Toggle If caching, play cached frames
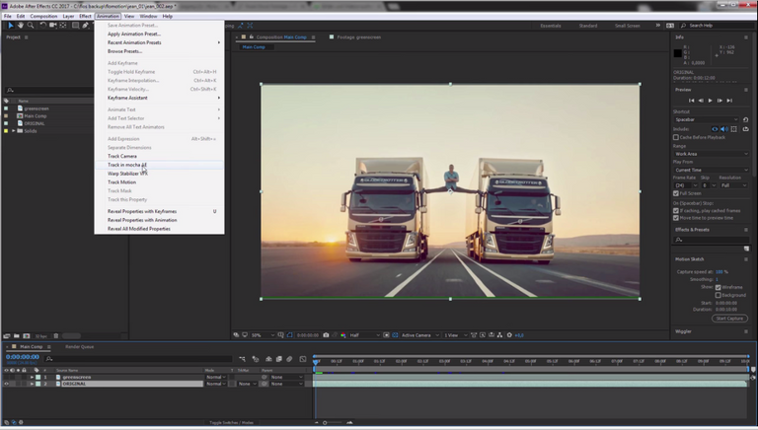The image size is (758, 430). click(676, 211)
